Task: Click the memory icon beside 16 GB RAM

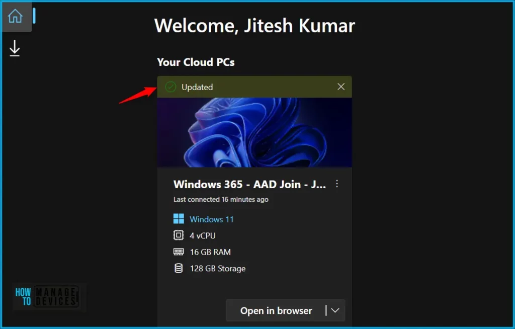Action: (x=179, y=252)
